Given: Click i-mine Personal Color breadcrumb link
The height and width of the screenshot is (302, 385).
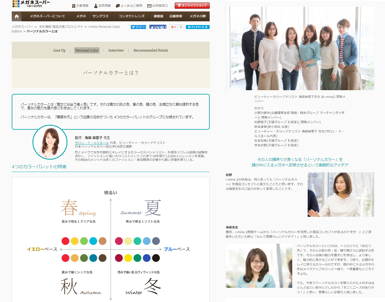Looking at the screenshot, I should 104,27.
